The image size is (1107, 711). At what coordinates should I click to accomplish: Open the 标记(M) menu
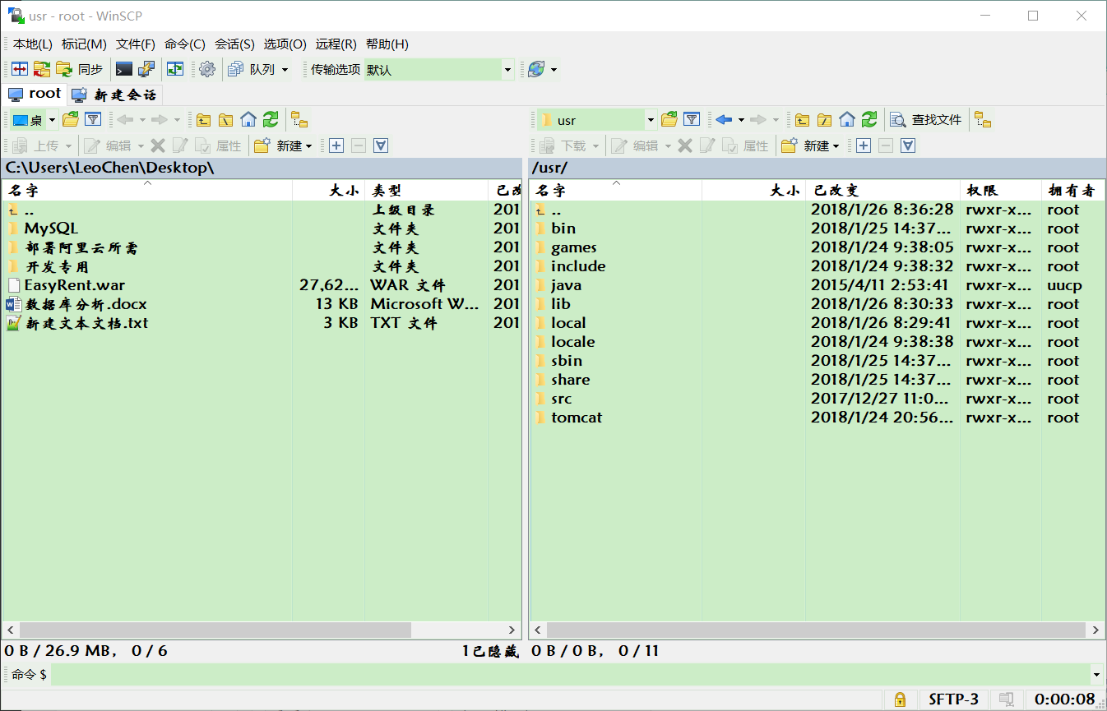[x=84, y=44]
